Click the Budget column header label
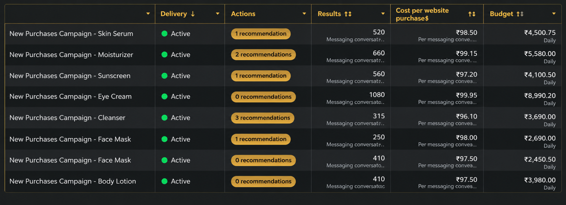 coord(501,14)
